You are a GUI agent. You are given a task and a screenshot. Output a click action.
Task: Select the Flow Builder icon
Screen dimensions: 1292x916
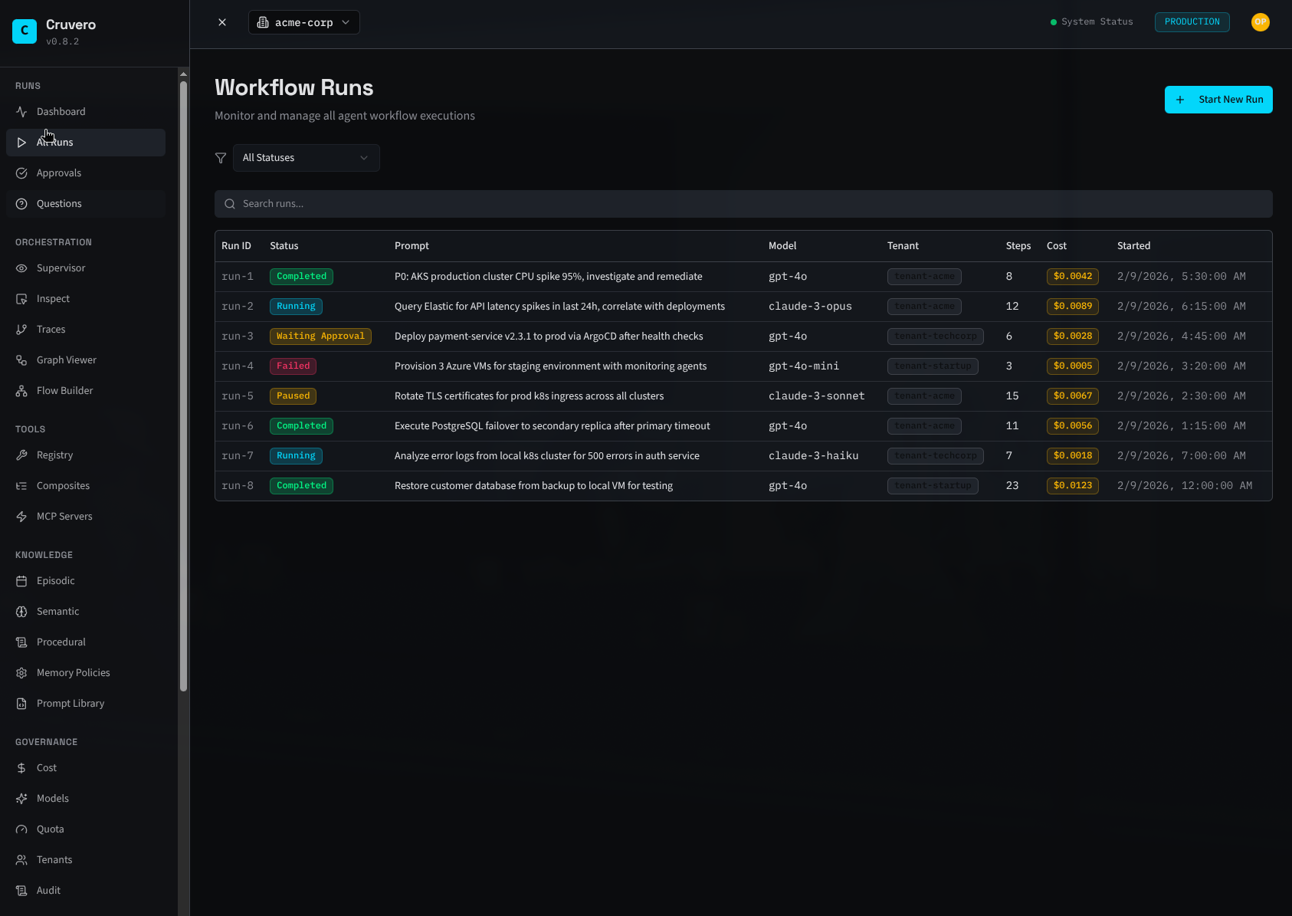click(x=22, y=390)
